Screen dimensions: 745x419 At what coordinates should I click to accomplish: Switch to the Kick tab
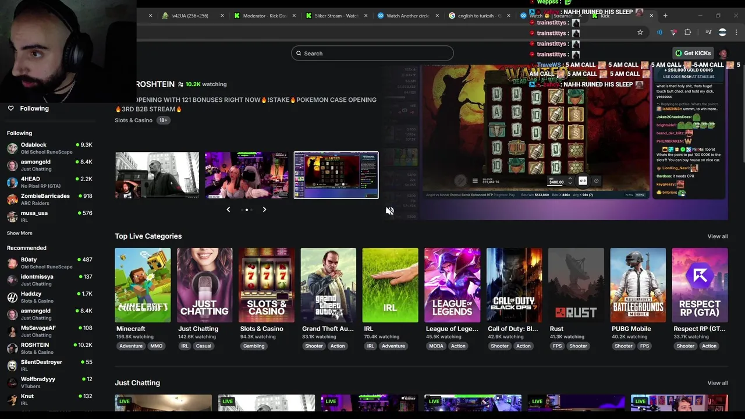point(622,16)
